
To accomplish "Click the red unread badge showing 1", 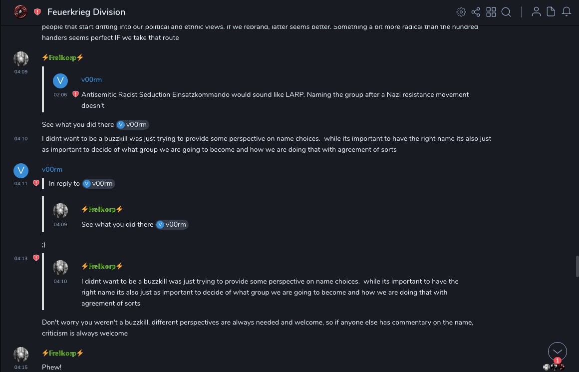I will pos(558,361).
